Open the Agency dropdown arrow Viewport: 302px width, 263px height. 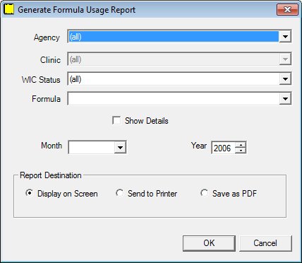[x=285, y=37]
